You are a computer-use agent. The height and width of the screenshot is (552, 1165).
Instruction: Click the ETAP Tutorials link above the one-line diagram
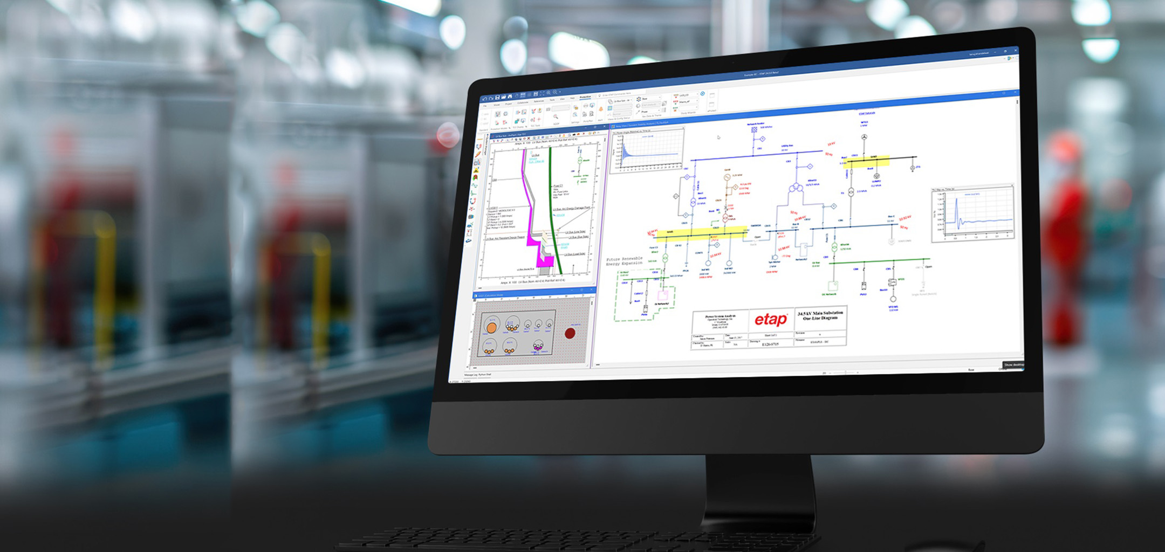coord(867,114)
